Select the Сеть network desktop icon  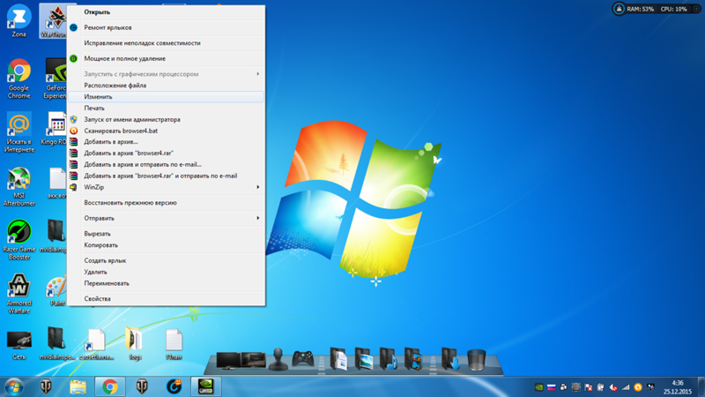point(19,345)
